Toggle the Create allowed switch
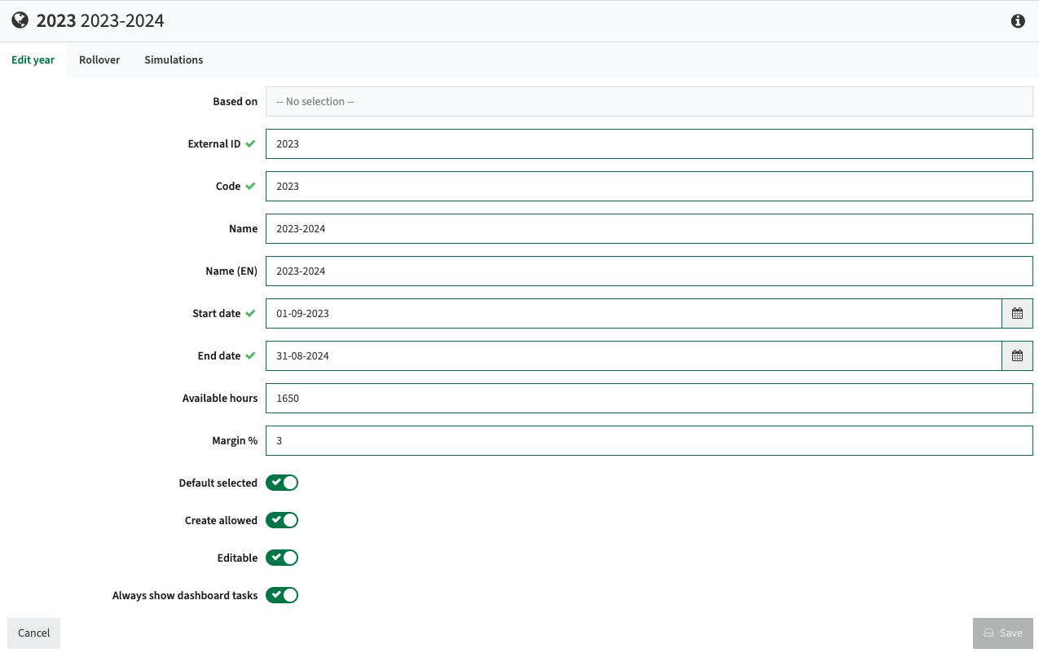 pos(282,520)
